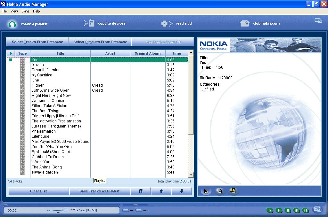Toggle the SHUF shuffle switch
Screen dimensions: 328x217
pos(126,210)
